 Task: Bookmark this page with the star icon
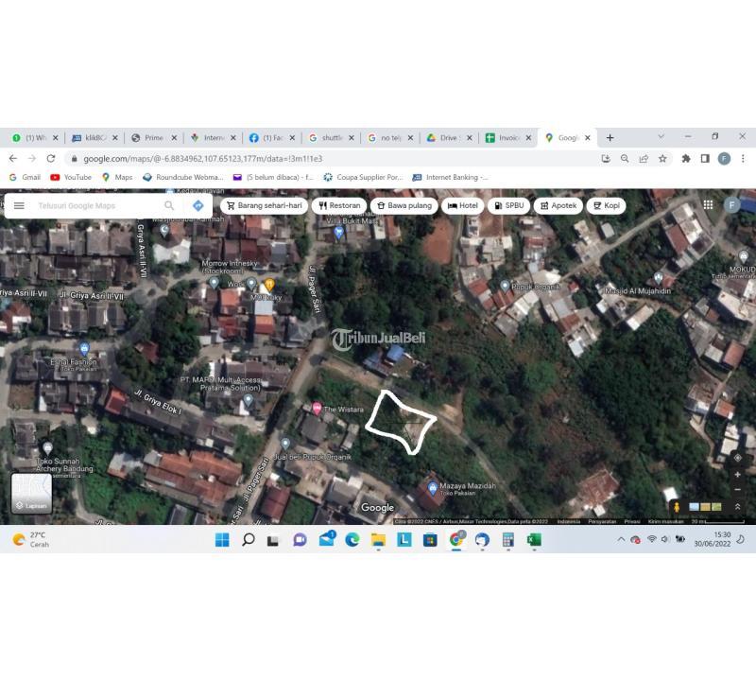(x=662, y=159)
